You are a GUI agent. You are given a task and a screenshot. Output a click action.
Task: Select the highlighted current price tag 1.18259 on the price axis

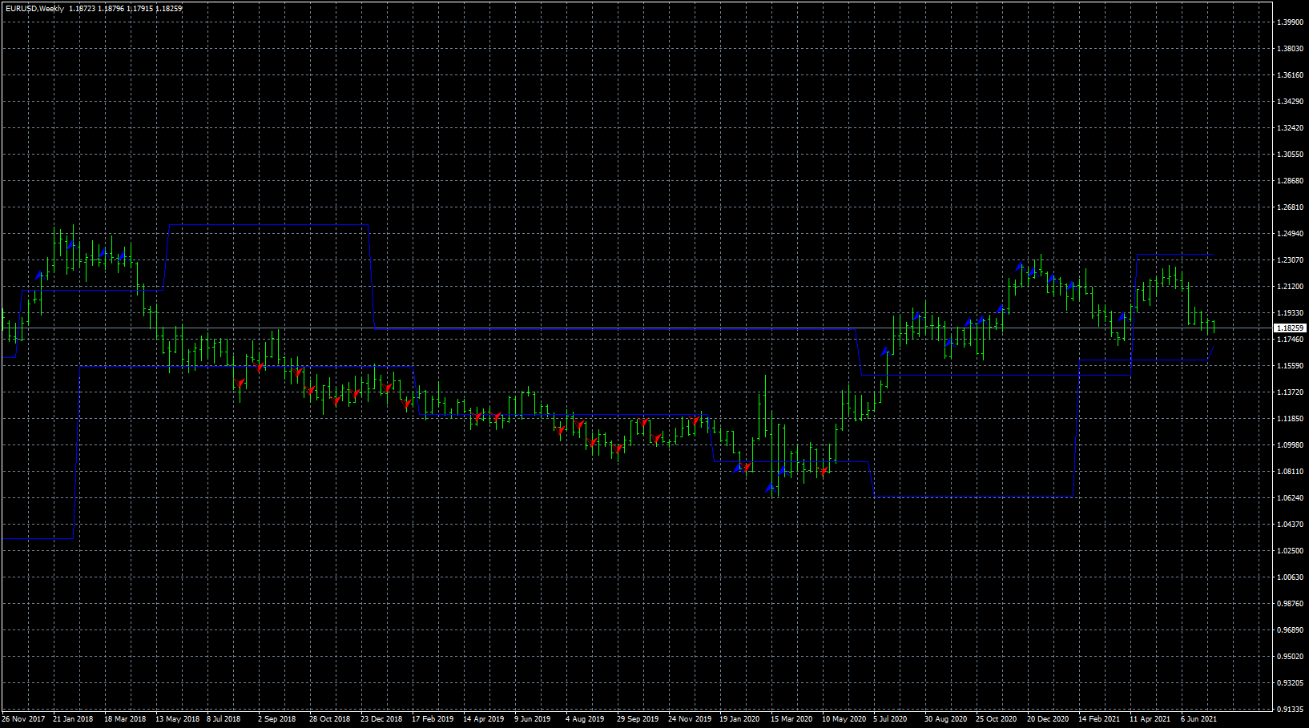[1290, 328]
